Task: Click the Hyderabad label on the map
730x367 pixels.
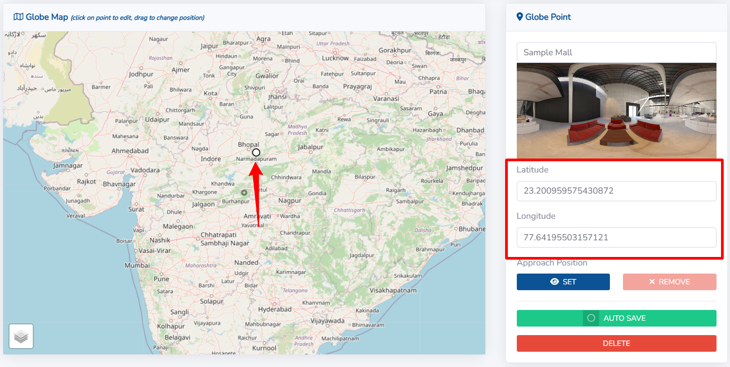Action: (x=275, y=309)
